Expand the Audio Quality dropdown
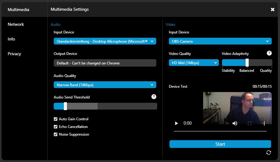 [x=105, y=85]
